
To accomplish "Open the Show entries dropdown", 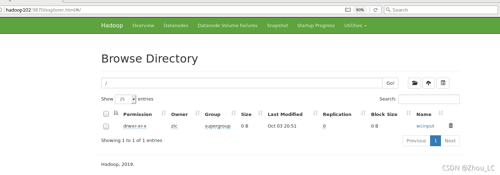I will click(125, 99).
